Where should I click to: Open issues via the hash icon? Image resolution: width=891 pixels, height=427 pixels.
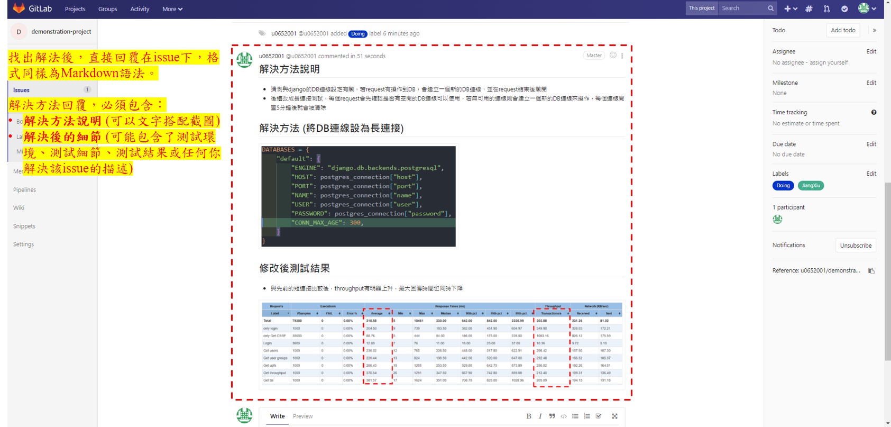click(809, 8)
